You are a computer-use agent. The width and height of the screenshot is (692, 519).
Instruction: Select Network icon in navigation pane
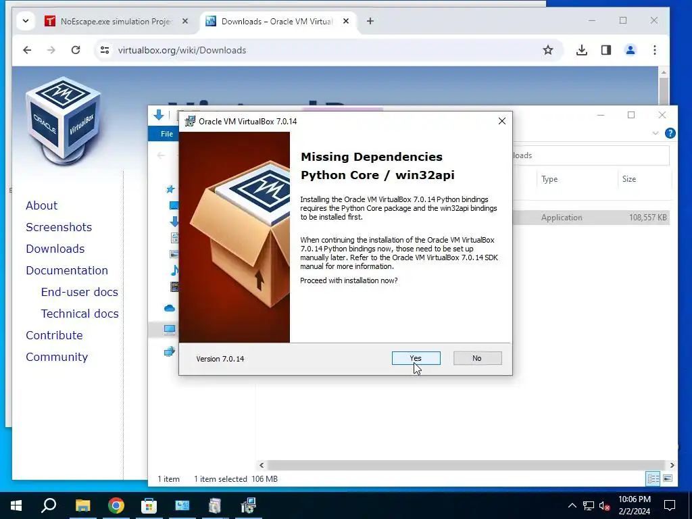170,351
